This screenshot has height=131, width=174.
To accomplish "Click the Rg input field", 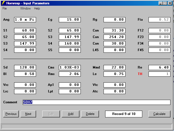I will [x=115, y=20].
